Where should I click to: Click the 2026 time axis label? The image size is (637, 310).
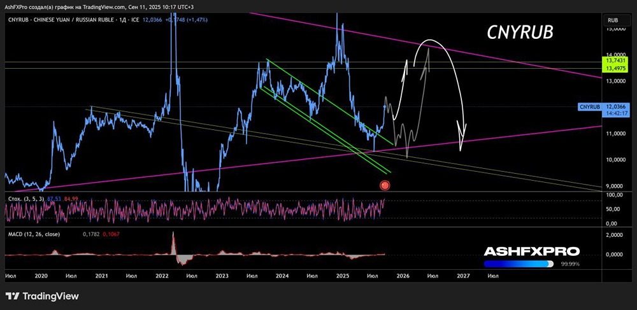click(x=403, y=276)
